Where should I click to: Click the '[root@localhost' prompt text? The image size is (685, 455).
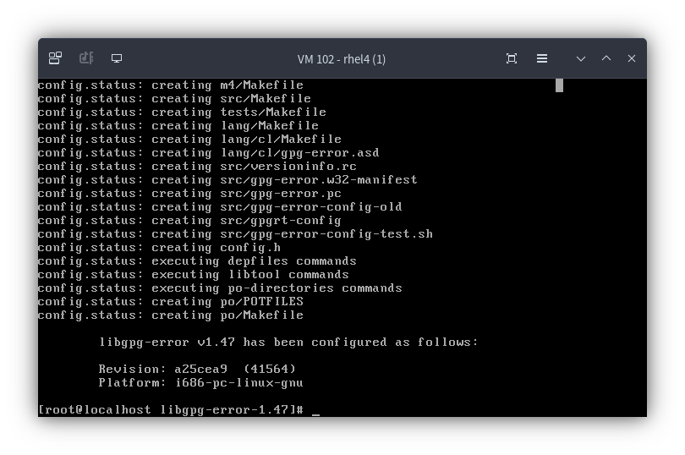click(x=95, y=410)
